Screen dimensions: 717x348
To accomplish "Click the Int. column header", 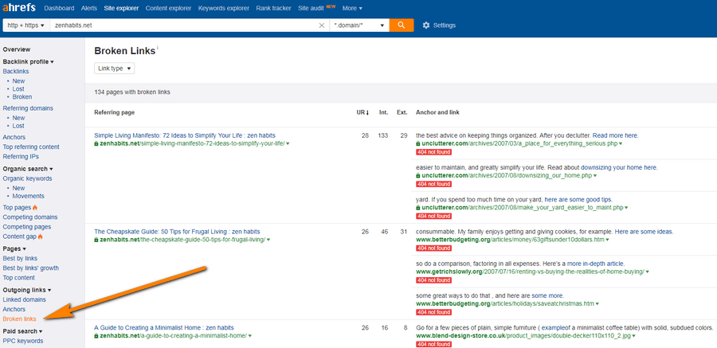I will point(384,112).
